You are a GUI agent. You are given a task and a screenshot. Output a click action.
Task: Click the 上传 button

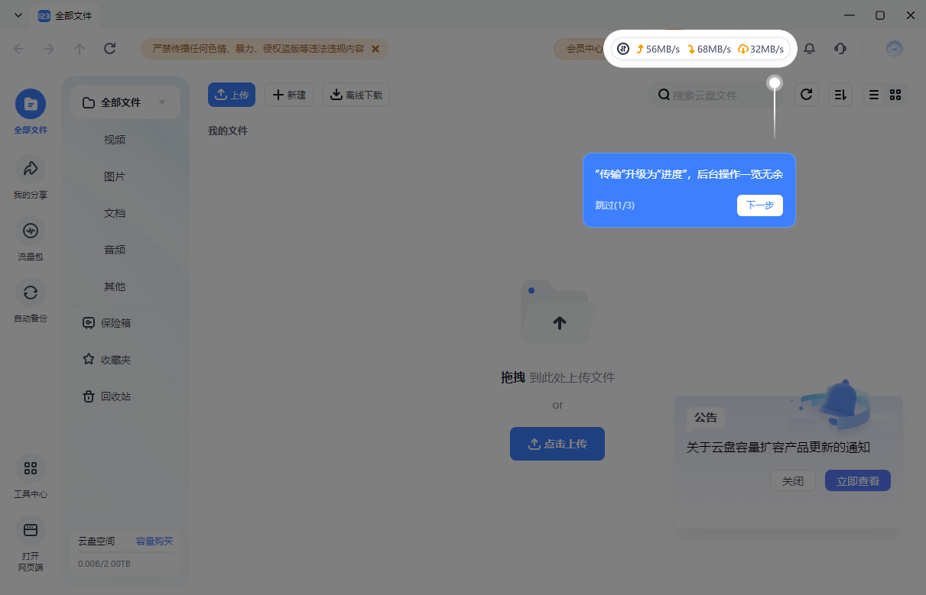click(232, 95)
